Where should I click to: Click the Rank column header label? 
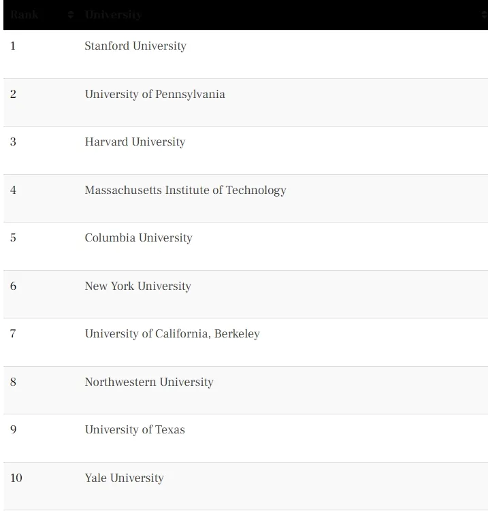tap(25, 15)
